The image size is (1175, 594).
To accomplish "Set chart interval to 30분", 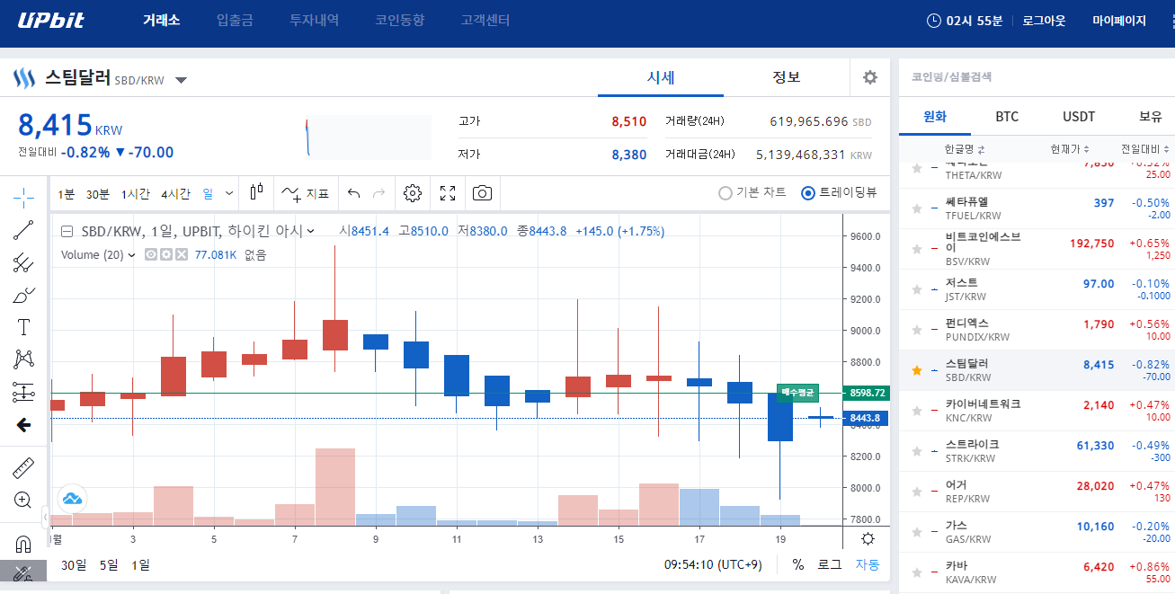I will click(x=98, y=194).
